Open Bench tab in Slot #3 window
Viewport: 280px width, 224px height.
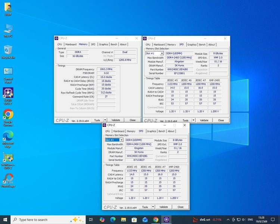(162, 131)
